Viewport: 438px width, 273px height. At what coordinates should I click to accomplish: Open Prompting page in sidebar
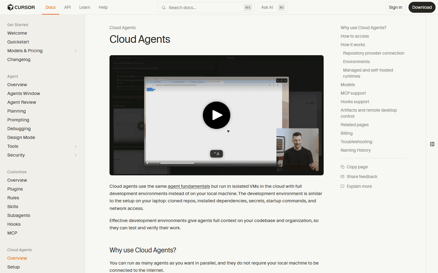click(18, 120)
